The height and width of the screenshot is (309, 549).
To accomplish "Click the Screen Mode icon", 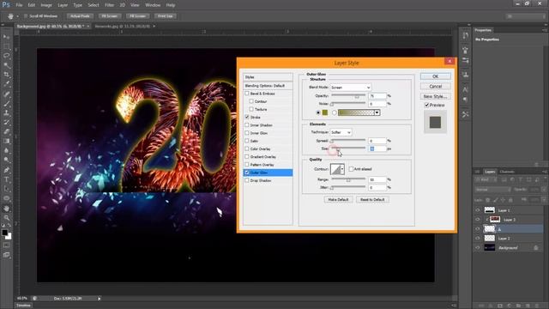I will [x=6, y=255].
